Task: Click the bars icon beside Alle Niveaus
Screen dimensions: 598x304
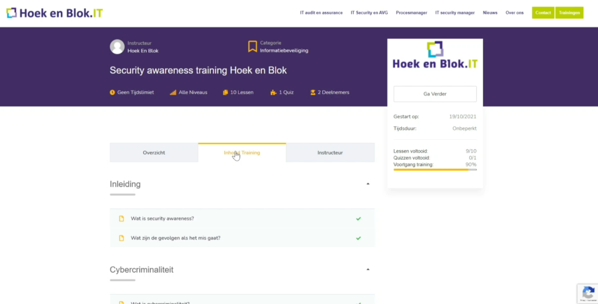Action: 173,92
